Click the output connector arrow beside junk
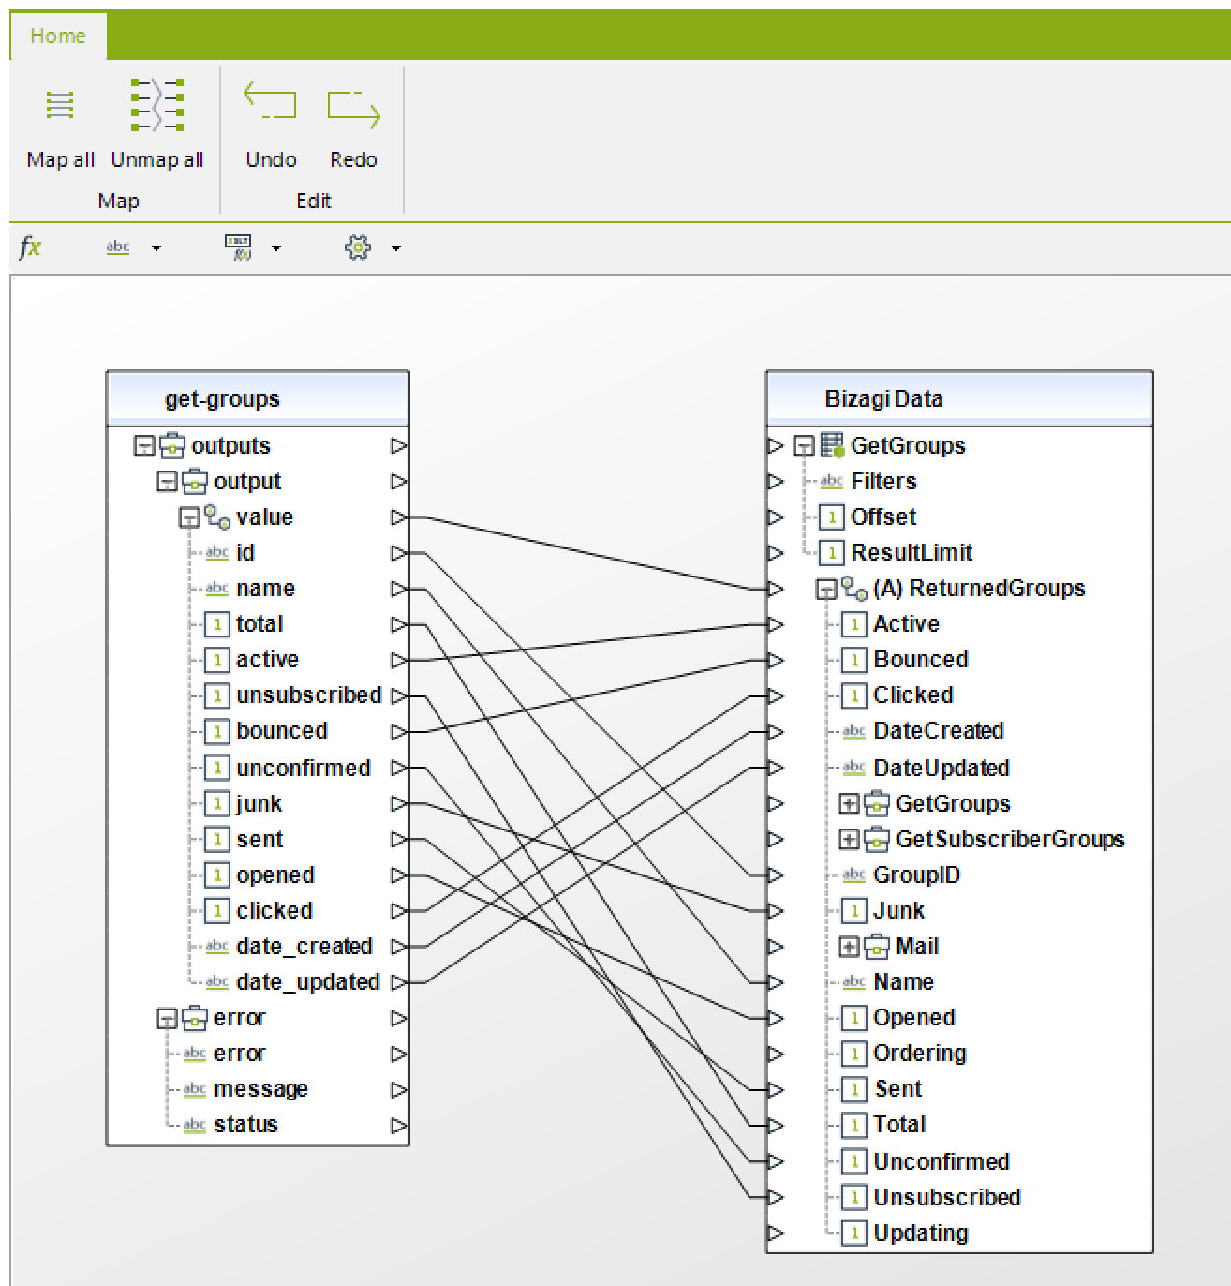 coord(399,803)
